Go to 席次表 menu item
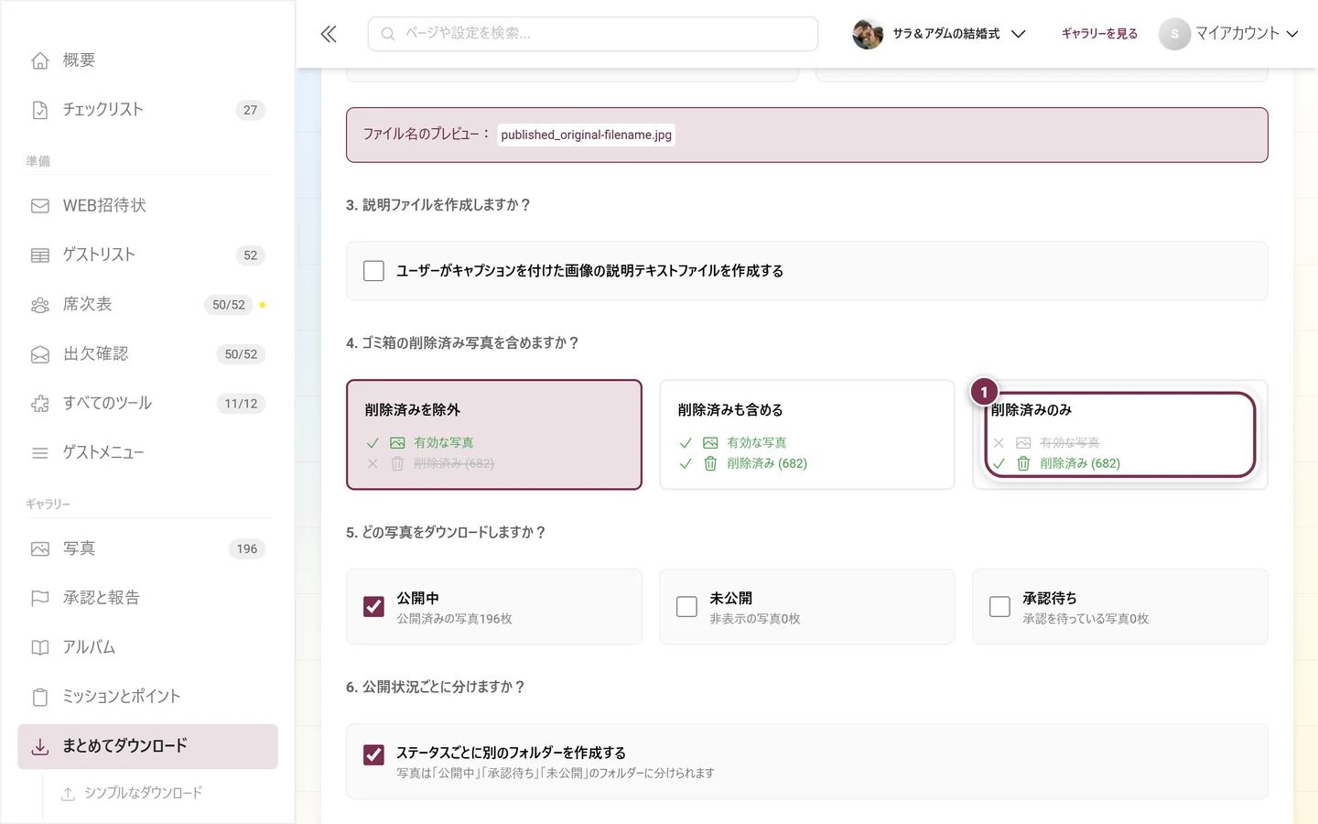This screenshot has height=824, width=1318. [x=147, y=305]
